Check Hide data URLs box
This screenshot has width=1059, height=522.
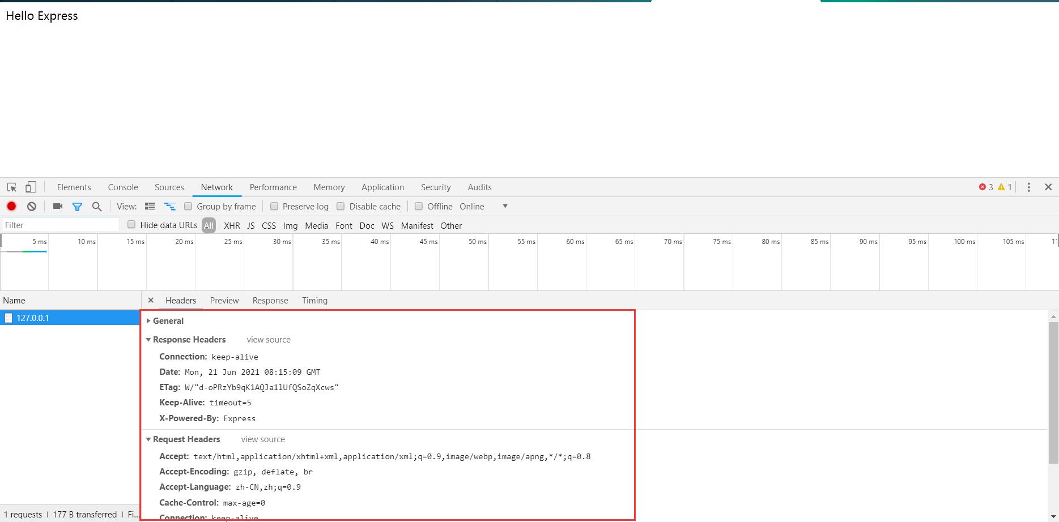[131, 225]
